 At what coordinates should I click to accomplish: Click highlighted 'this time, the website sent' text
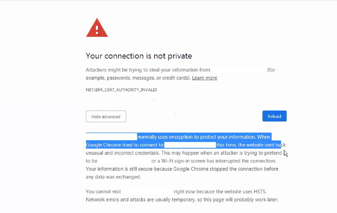click(244, 145)
